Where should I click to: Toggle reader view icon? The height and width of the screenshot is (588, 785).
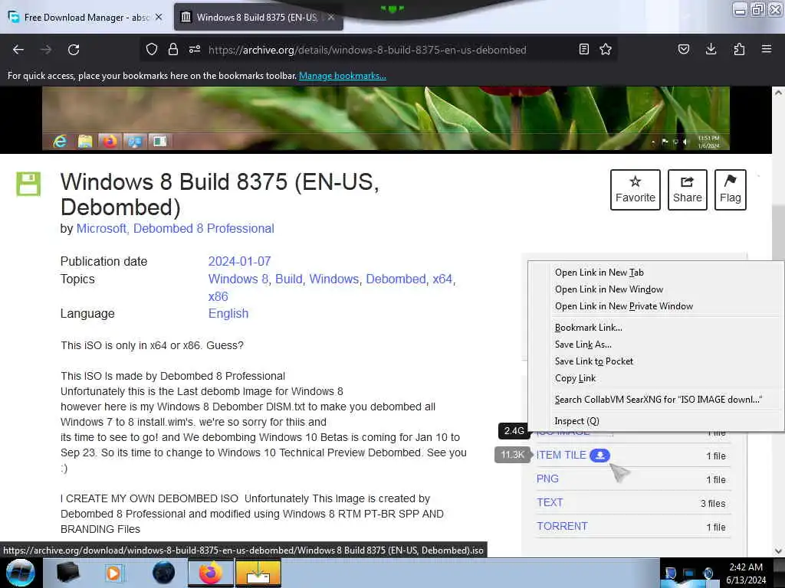(583, 49)
